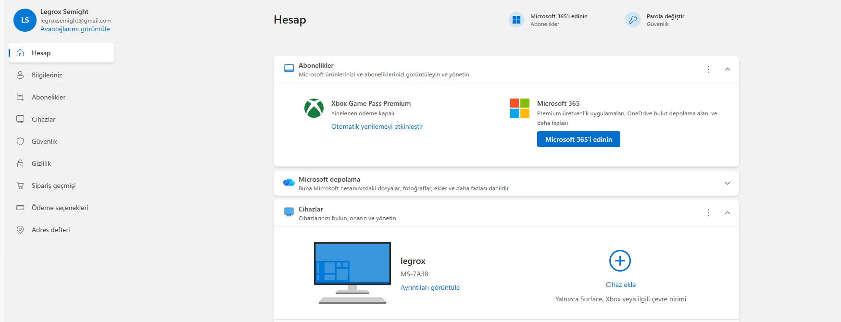Screen dimensions: 841x322
Task: Click the subscriptions icon in sidebar
Action: 20,97
